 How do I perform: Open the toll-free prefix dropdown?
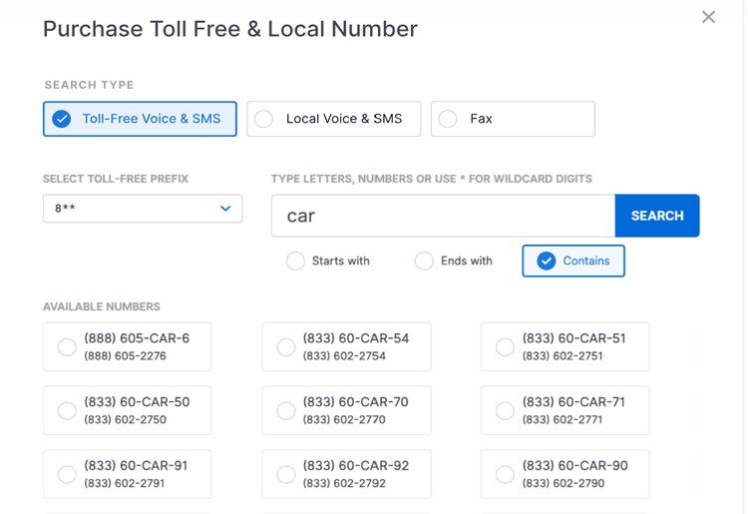142,209
